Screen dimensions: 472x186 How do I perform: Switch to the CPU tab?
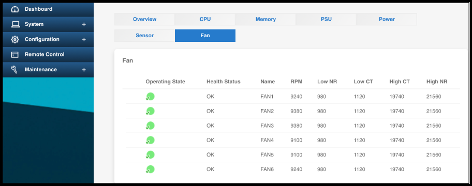205,19
